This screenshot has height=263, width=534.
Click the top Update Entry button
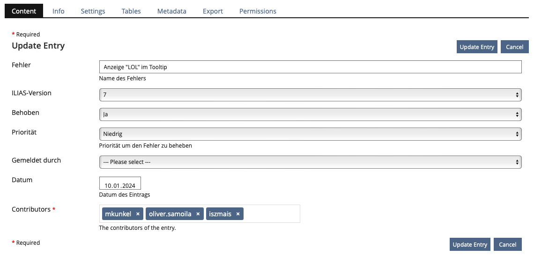point(477,47)
